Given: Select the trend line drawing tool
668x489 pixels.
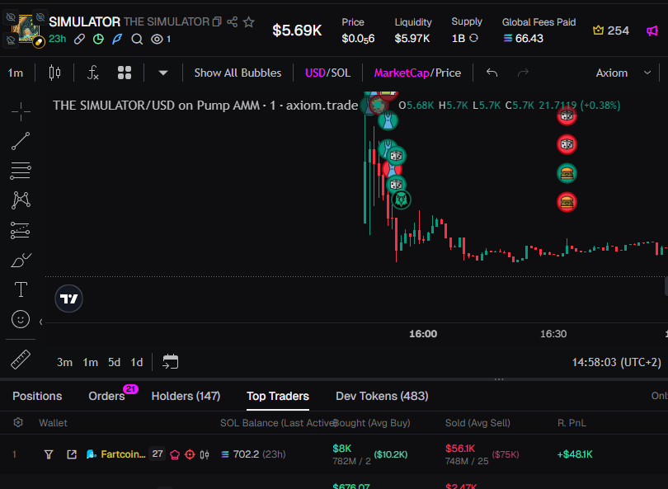Looking at the screenshot, I should coord(21,141).
